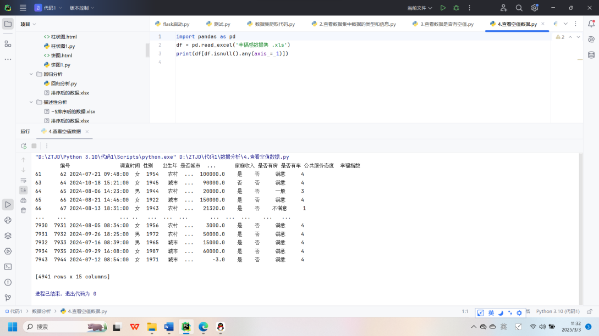Image resolution: width=599 pixels, height=336 pixels.
Task: Open the 当前文件 run configuration dropdown
Action: click(420, 8)
